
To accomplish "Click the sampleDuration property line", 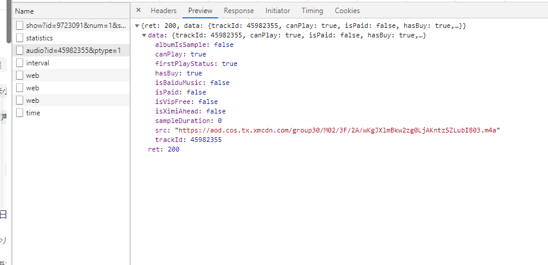I will (x=188, y=121).
